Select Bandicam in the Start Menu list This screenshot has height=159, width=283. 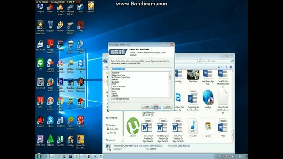(115, 79)
